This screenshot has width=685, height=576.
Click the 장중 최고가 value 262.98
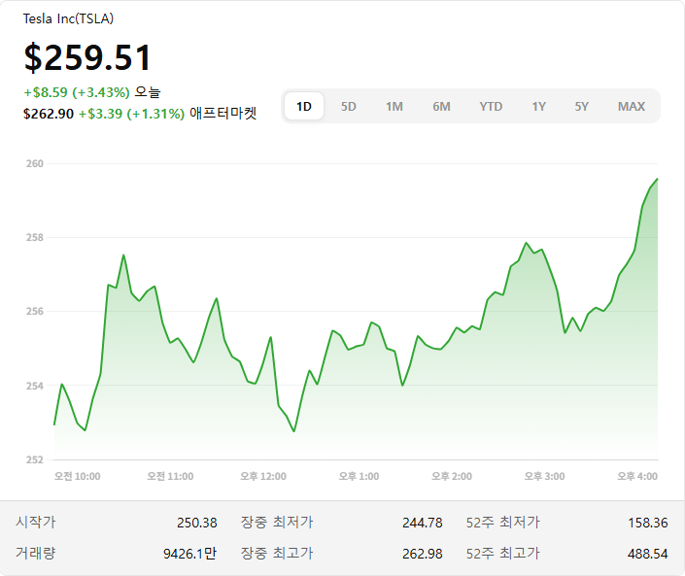click(423, 554)
